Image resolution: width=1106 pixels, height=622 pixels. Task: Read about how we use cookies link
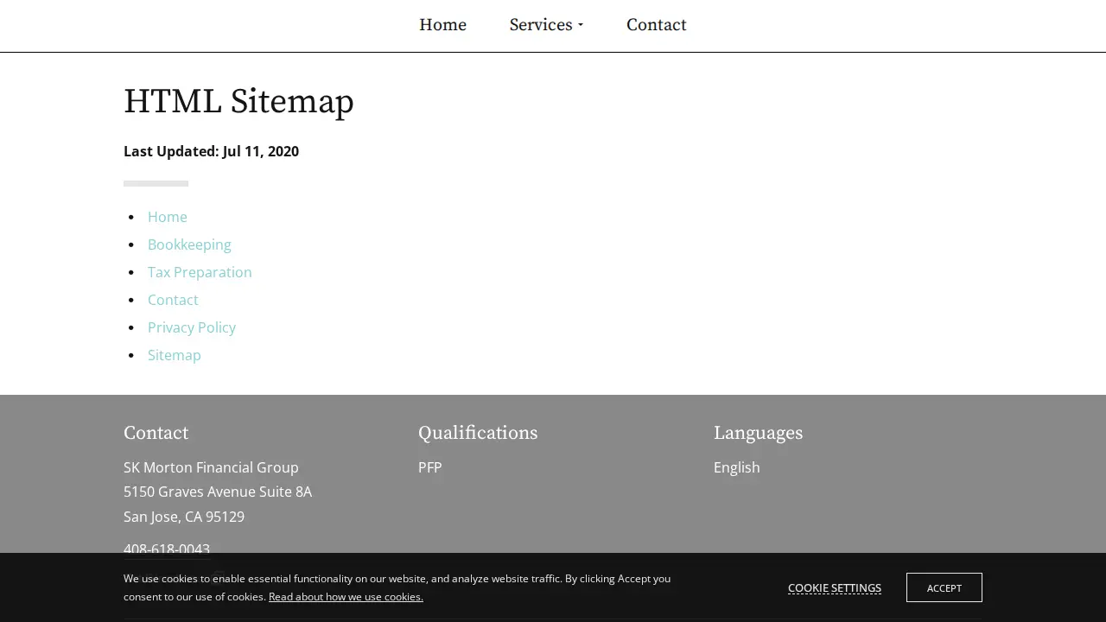point(346,597)
